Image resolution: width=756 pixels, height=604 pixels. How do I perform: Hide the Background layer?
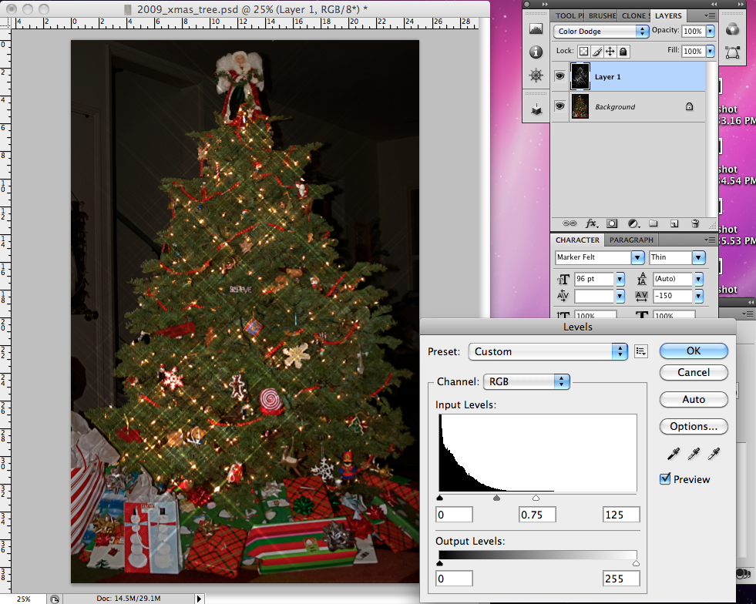point(559,106)
